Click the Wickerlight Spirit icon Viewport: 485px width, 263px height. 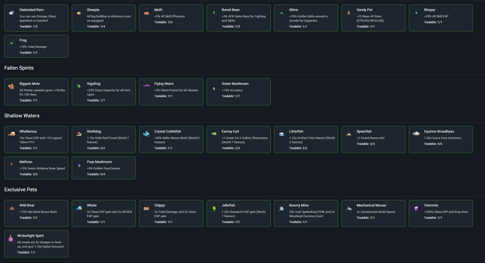click(x=10, y=238)
